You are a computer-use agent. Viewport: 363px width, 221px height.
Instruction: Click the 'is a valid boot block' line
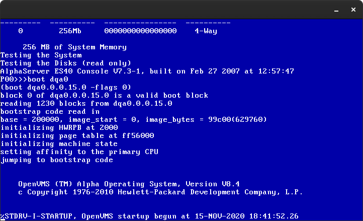click(104, 95)
